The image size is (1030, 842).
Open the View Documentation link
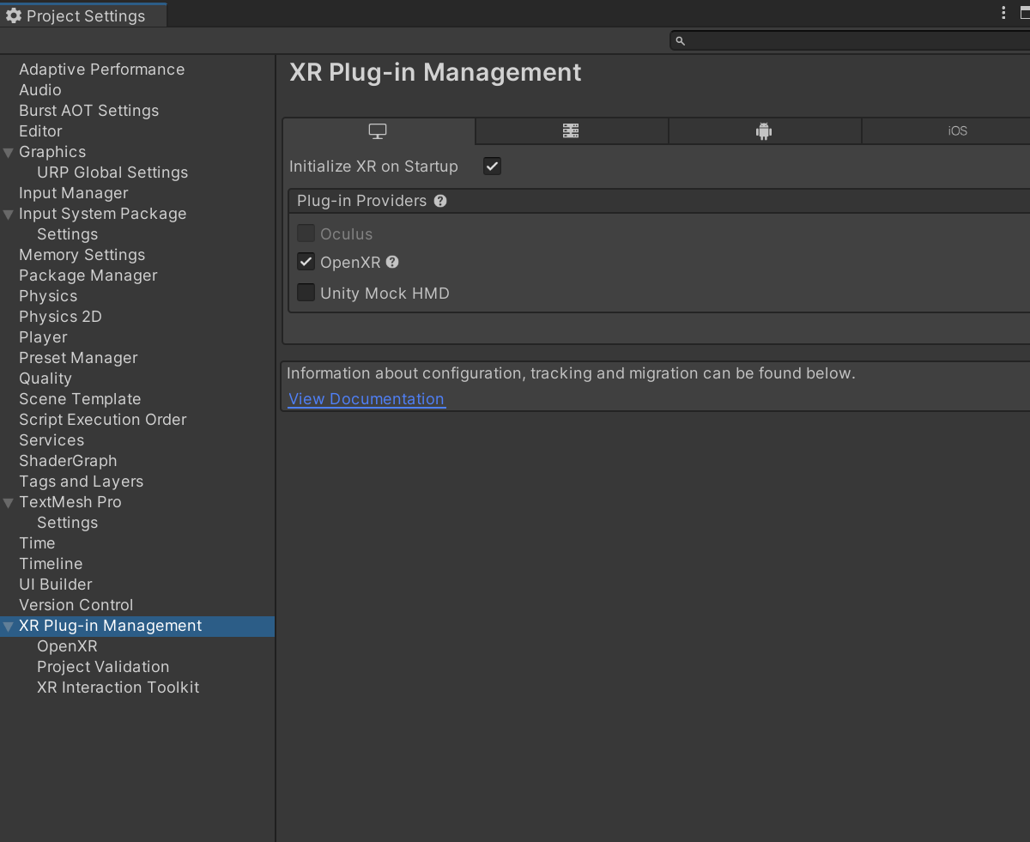pyautogui.click(x=367, y=399)
